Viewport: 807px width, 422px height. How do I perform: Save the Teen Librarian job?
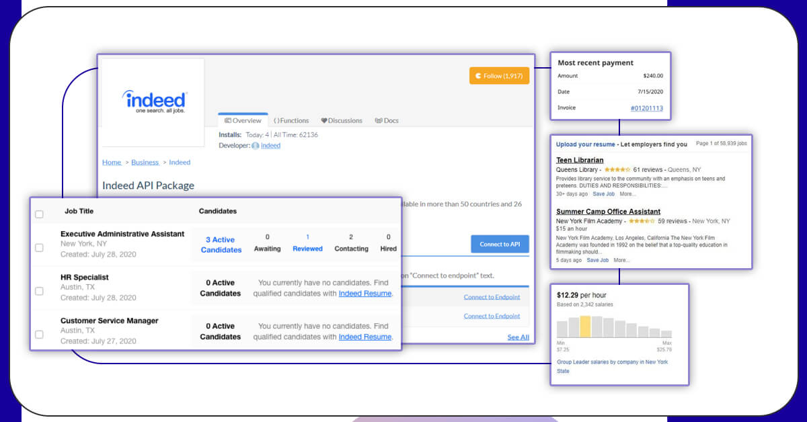(x=604, y=194)
